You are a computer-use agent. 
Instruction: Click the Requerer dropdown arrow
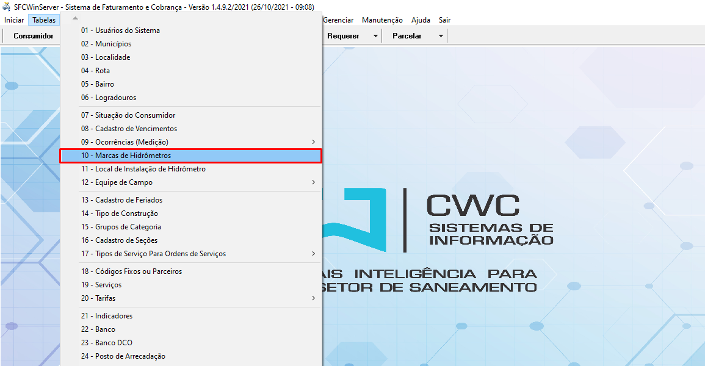[375, 36]
